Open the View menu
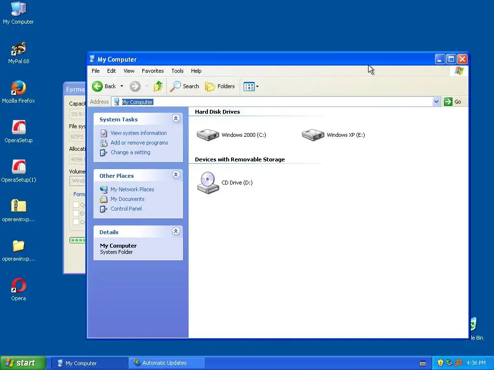Viewport: 494px width, 370px height. tap(129, 71)
